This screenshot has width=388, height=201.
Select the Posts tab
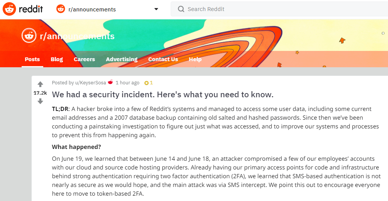32,59
